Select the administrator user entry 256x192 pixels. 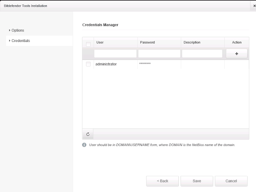106,64
